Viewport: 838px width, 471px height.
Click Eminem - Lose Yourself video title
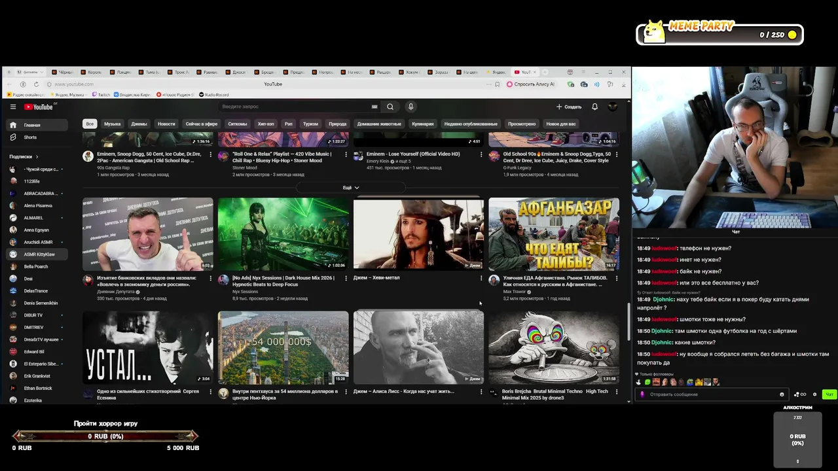tap(413, 154)
